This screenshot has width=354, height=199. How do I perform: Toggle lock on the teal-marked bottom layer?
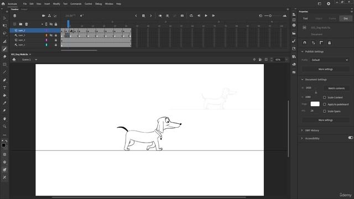tap(56, 45)
